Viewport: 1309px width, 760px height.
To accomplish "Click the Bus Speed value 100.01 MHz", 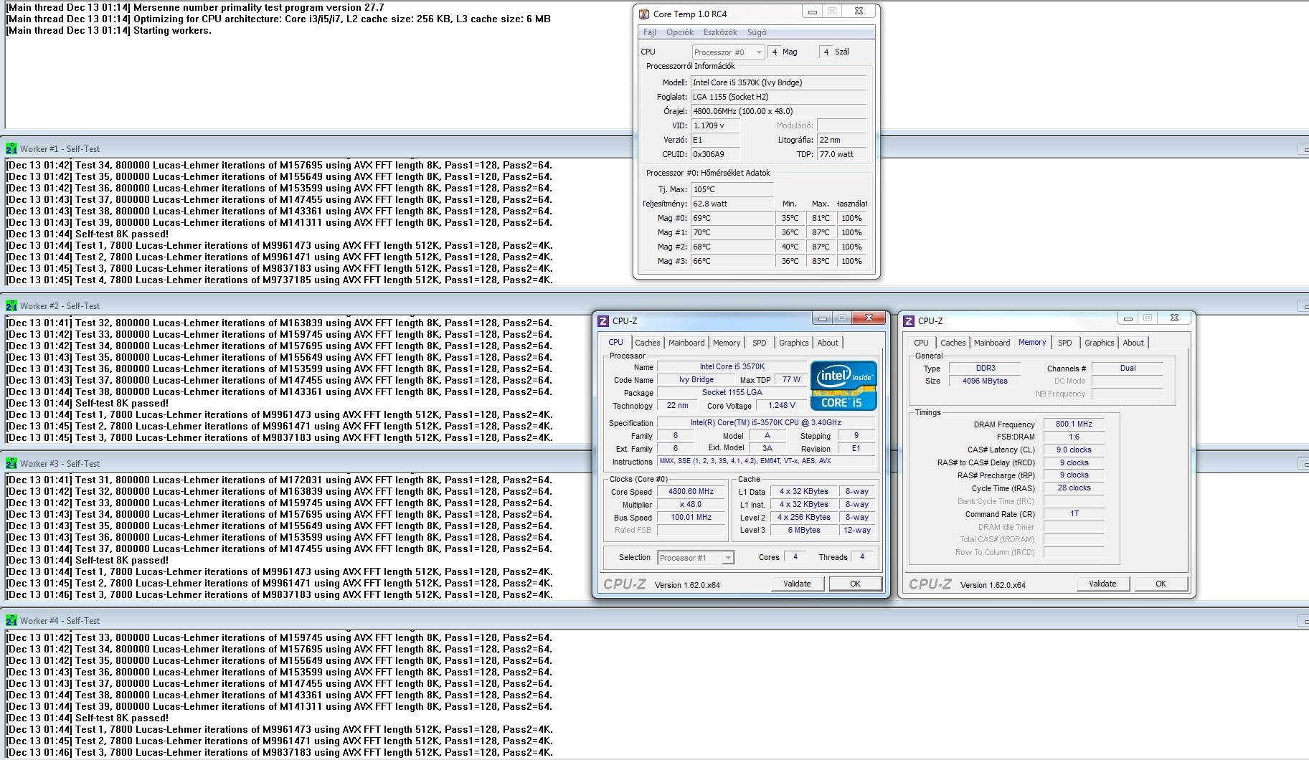I will (x=691, y=518).
